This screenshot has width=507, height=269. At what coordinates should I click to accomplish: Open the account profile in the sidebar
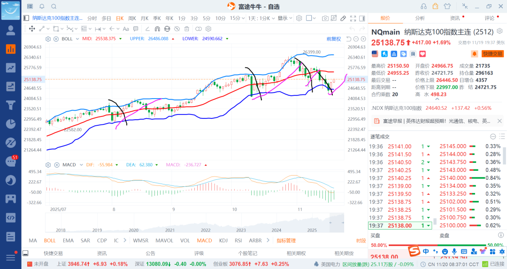11,31
